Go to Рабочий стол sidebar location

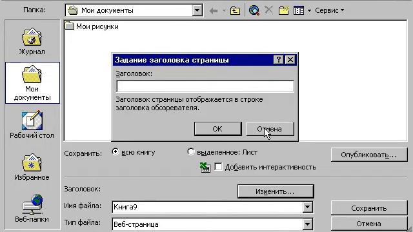tap(32, 124)
